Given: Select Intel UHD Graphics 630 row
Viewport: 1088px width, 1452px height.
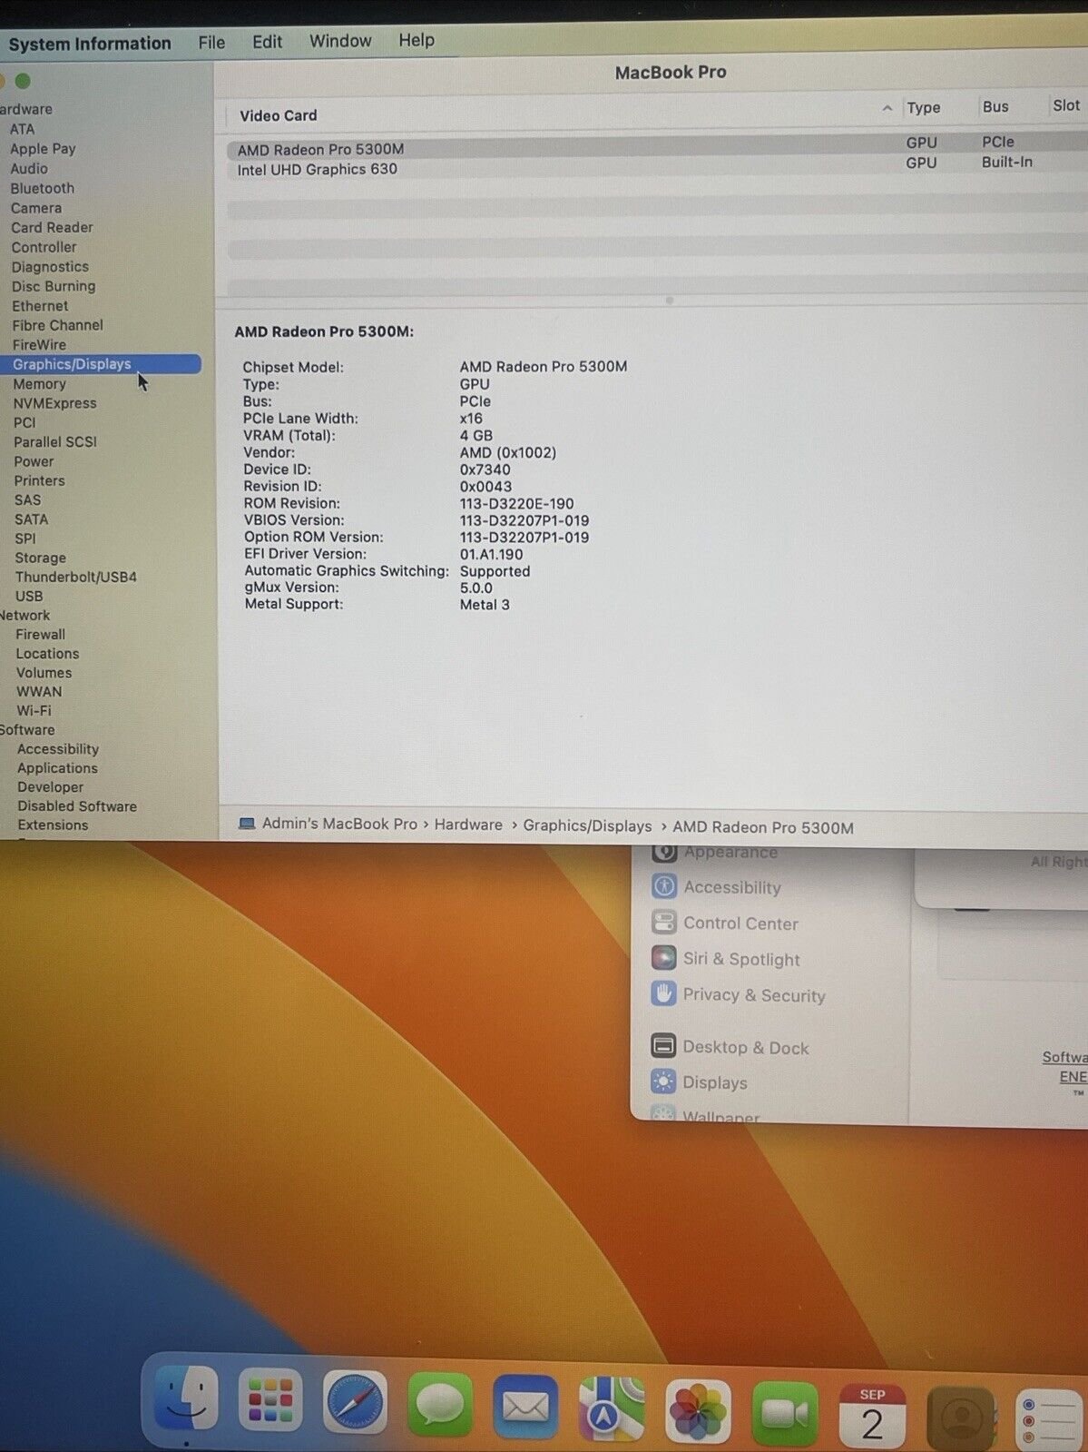Looking at the screenshot, I should click(318, 170).
